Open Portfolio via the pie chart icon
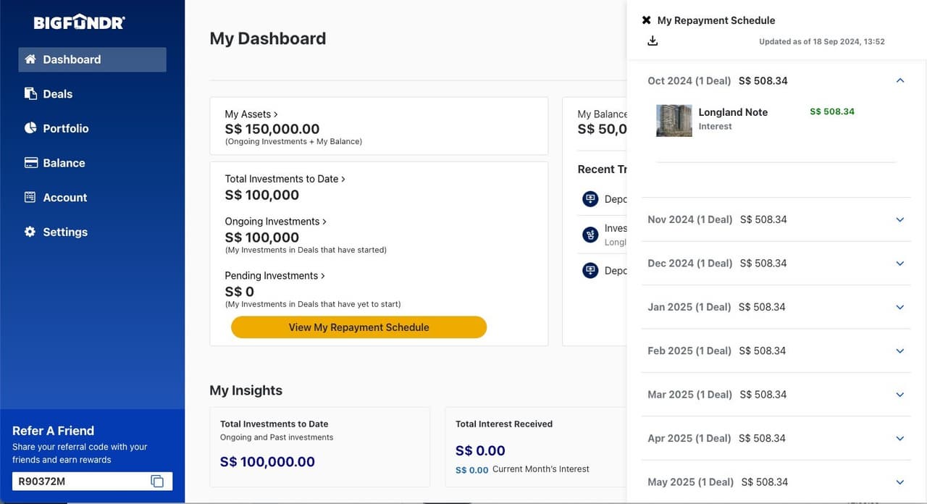 (30, 127)
